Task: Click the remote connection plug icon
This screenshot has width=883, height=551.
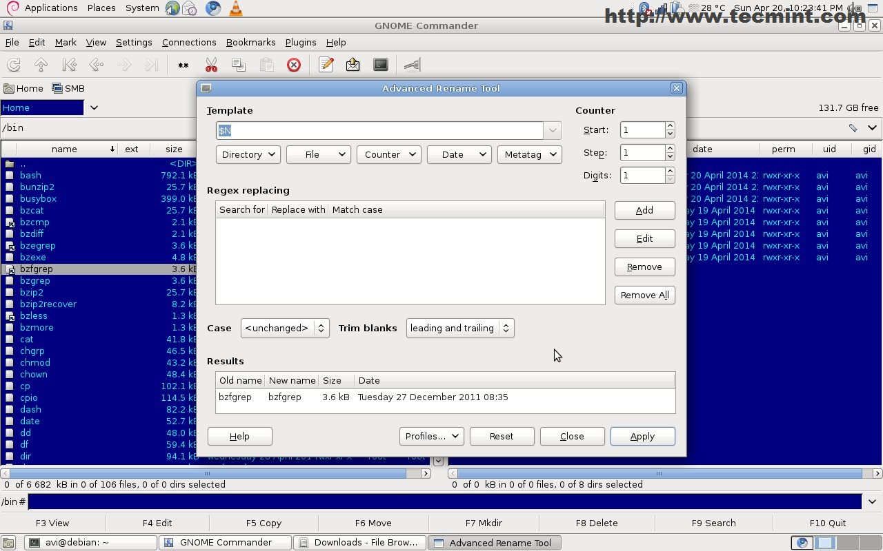Action: pos(412,65)
